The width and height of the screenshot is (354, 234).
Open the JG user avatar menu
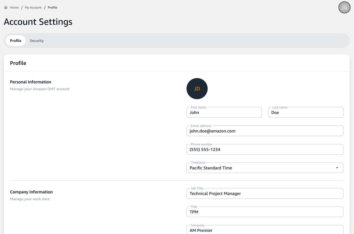click(344, 7)
